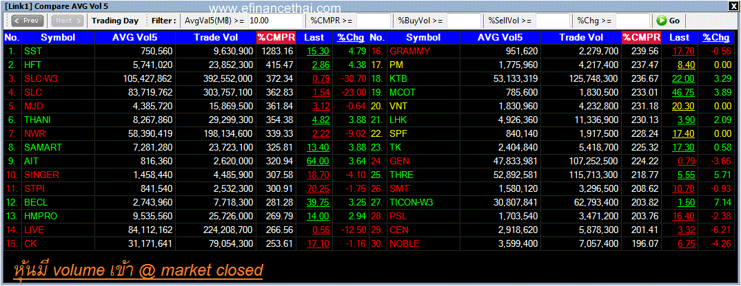The image size is (741, 286).
Task: Click TICON-W3 %Chg value 7.14
Action: 721,203
